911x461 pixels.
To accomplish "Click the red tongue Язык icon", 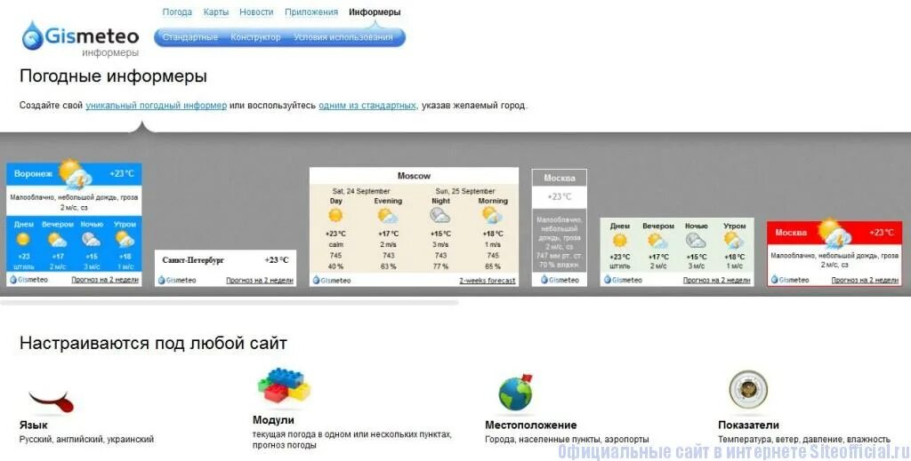I will point(52,400).
